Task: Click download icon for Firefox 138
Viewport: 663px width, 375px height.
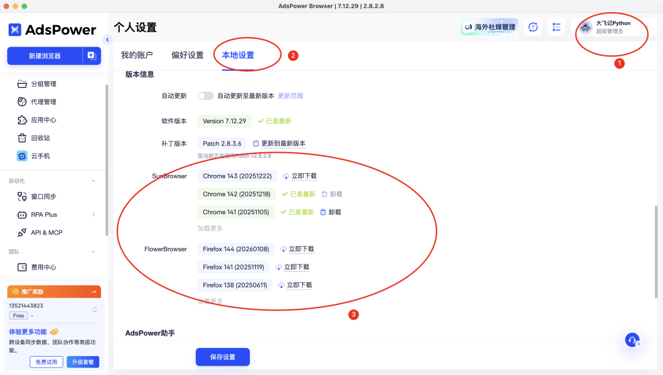Action: (281, 285)
